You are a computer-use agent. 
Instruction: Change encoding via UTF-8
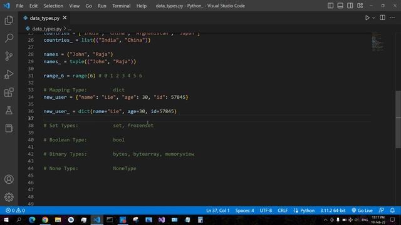pyautogui.click(x=266, y=211)
